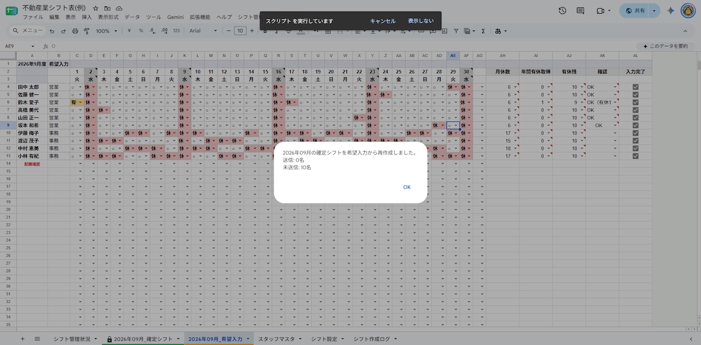
Task: Click the font size input field
Action: coord(240,31)
